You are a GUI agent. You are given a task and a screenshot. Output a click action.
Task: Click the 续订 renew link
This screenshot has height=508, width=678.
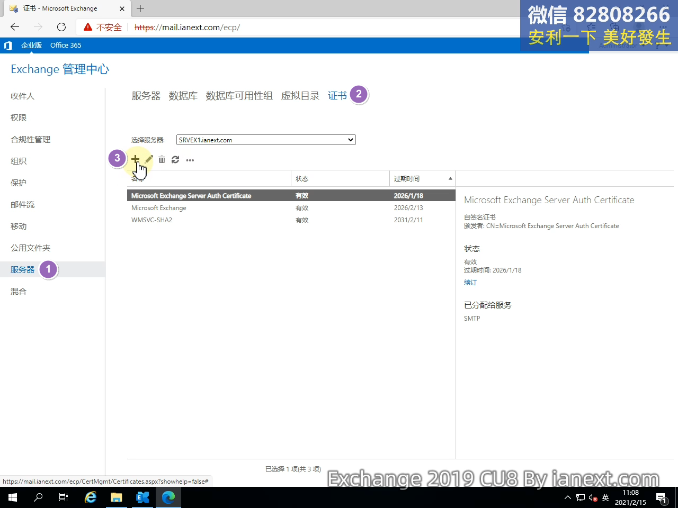pos(470,283)
